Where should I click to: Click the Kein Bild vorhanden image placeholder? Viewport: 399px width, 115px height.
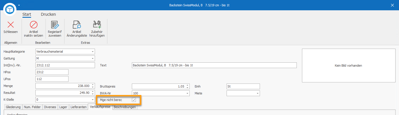pos(348,66)
